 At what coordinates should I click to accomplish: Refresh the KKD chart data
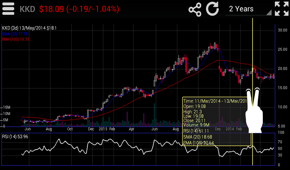[212, 9]
